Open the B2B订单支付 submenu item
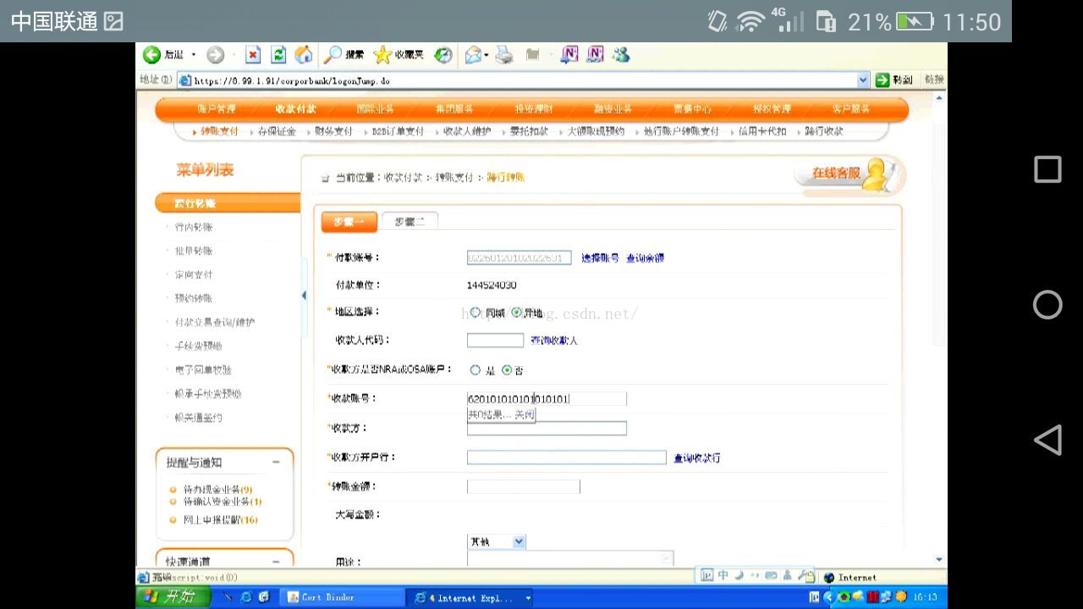1083x609 pixels. [398, 132]
